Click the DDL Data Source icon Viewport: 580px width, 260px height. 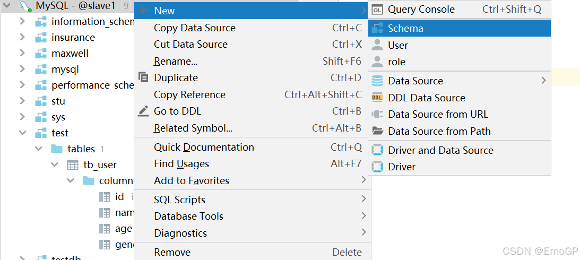(377, 98)
